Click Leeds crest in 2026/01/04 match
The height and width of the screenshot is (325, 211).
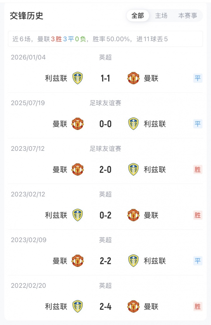(x=78, y=78)
